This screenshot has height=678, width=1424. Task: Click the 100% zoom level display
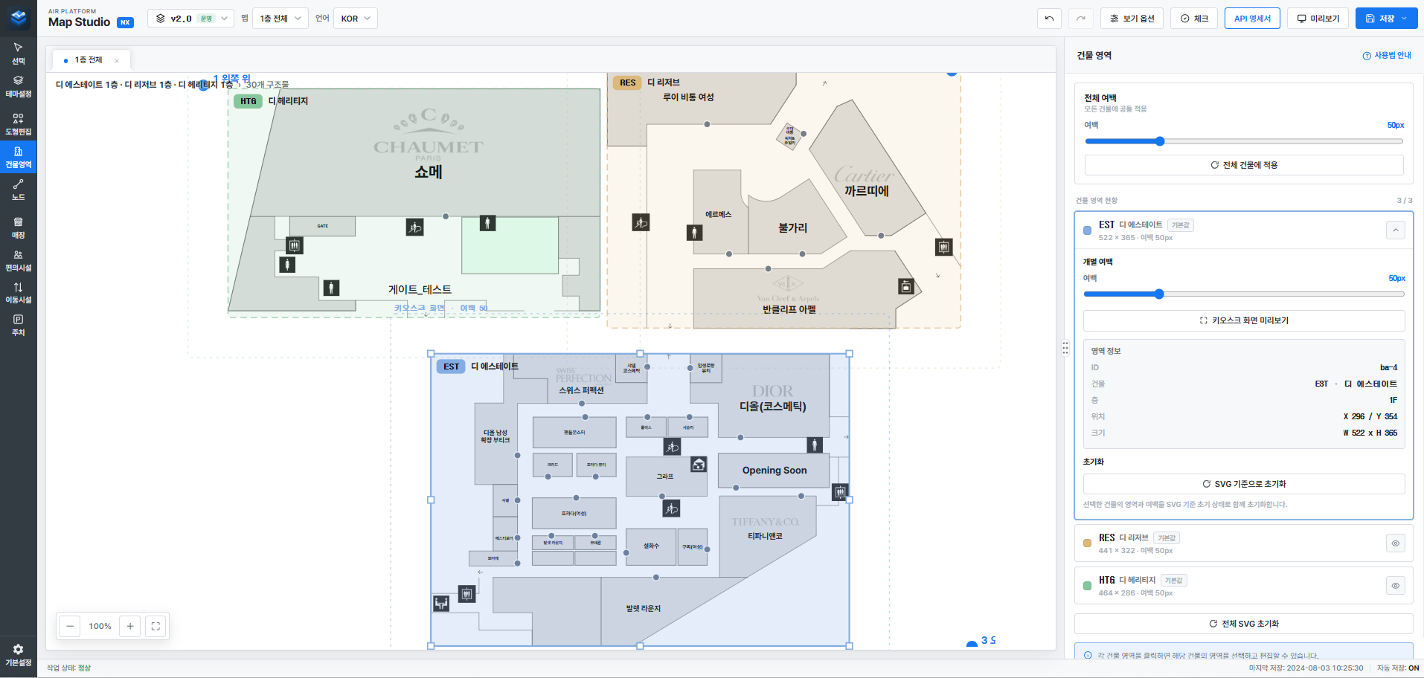pos(100,626)
